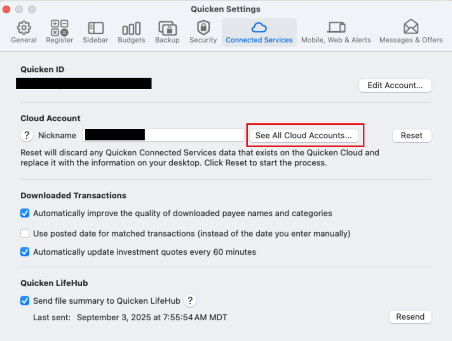452x341 pixels.
Task: Click the Edit Account button
Action: (395, 85)
